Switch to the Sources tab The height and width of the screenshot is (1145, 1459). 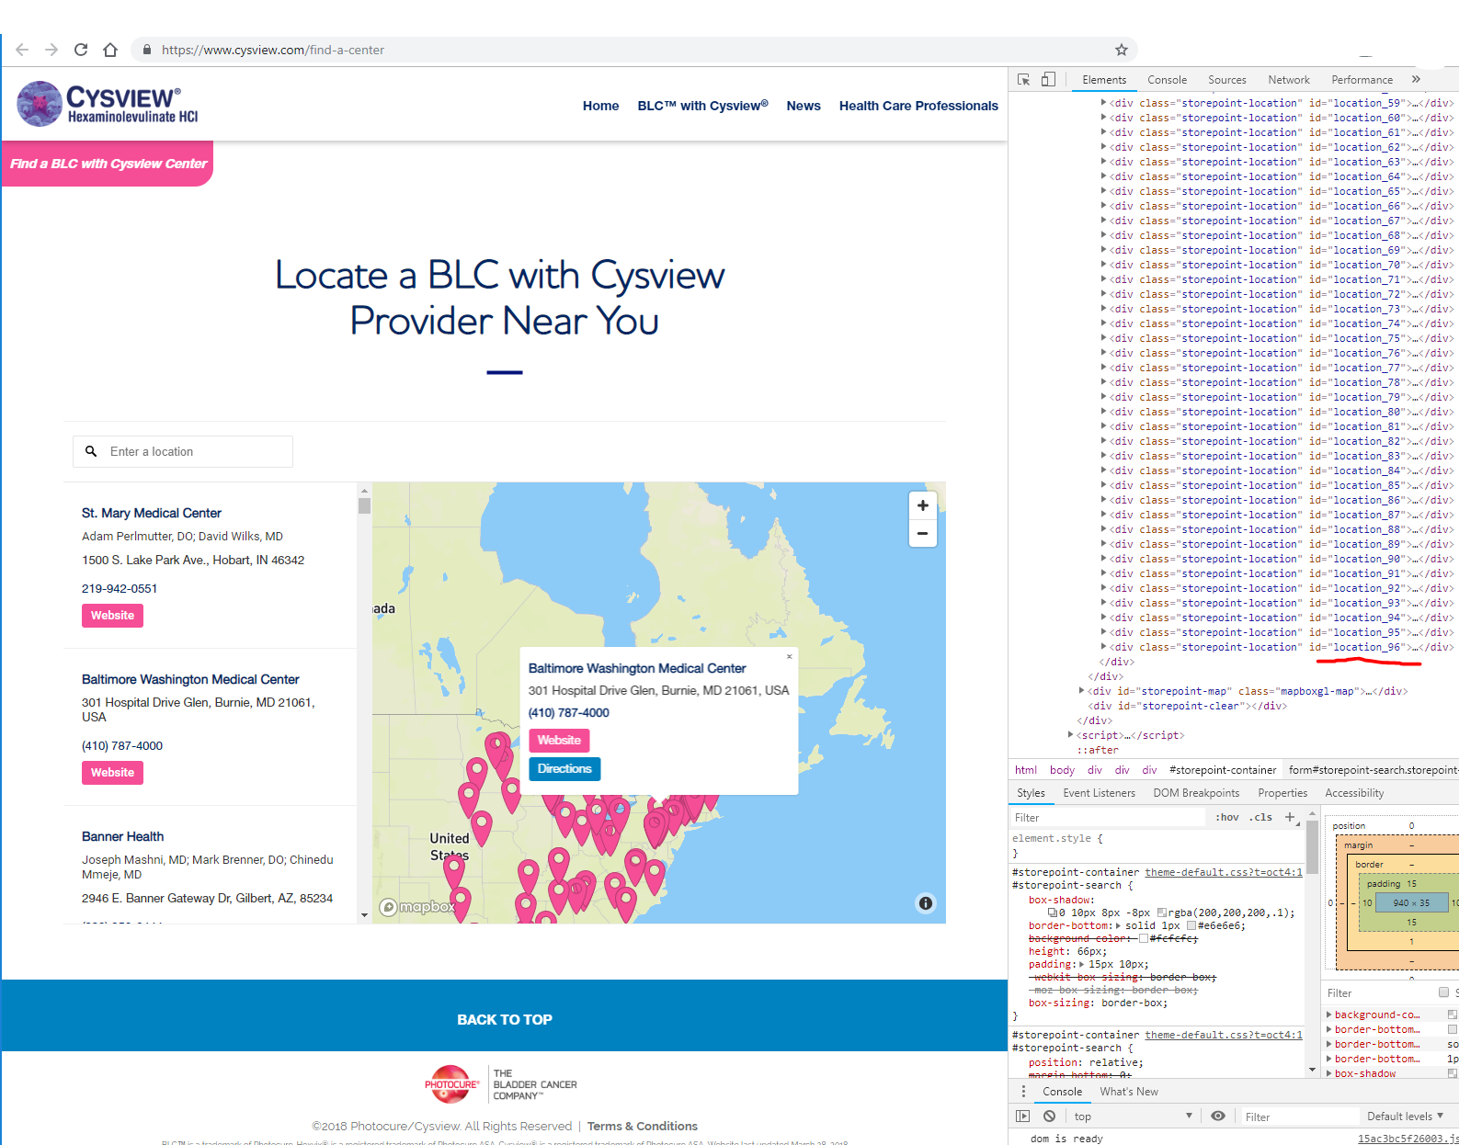point(1226,80)
